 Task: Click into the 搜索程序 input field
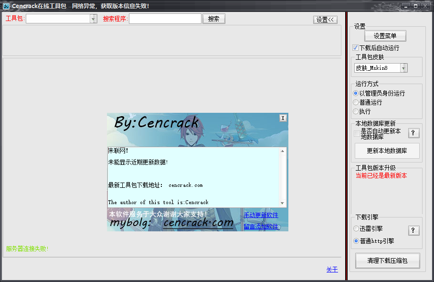[x=165, y=19]
